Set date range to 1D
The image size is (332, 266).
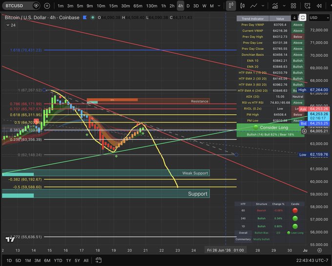[9, 260]
